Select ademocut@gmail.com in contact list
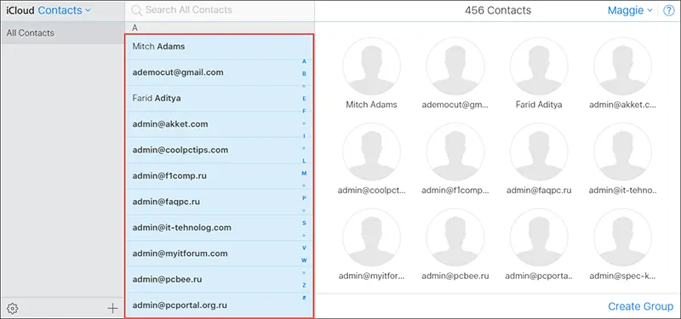681x319 pixels. [219, 72]
